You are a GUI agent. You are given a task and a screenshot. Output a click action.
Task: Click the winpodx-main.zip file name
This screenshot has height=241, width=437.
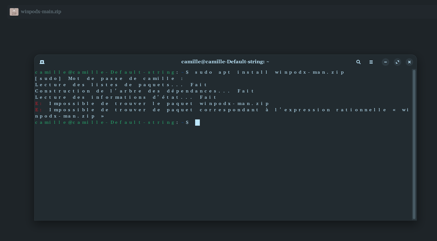[x=41, y=12]
